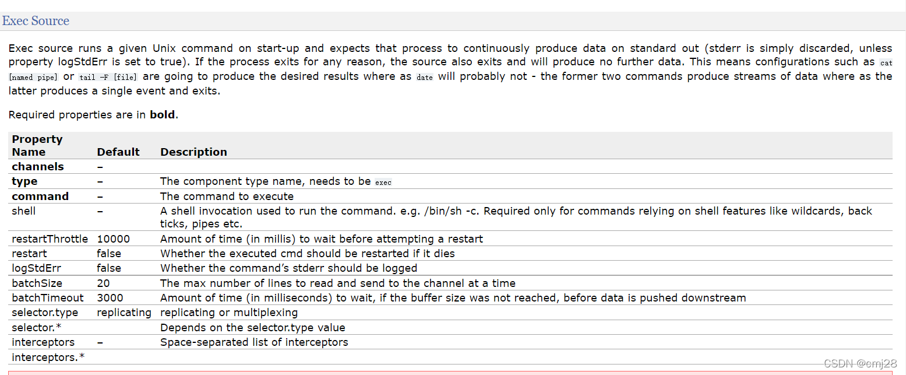The height and width of the screenshot is (375, 906).
Task: Click the interceptors property name
Action: (43, 342)
